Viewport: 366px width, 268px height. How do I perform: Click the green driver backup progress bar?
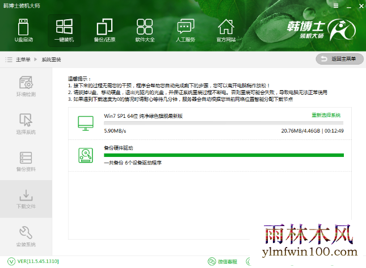[224, 155]
